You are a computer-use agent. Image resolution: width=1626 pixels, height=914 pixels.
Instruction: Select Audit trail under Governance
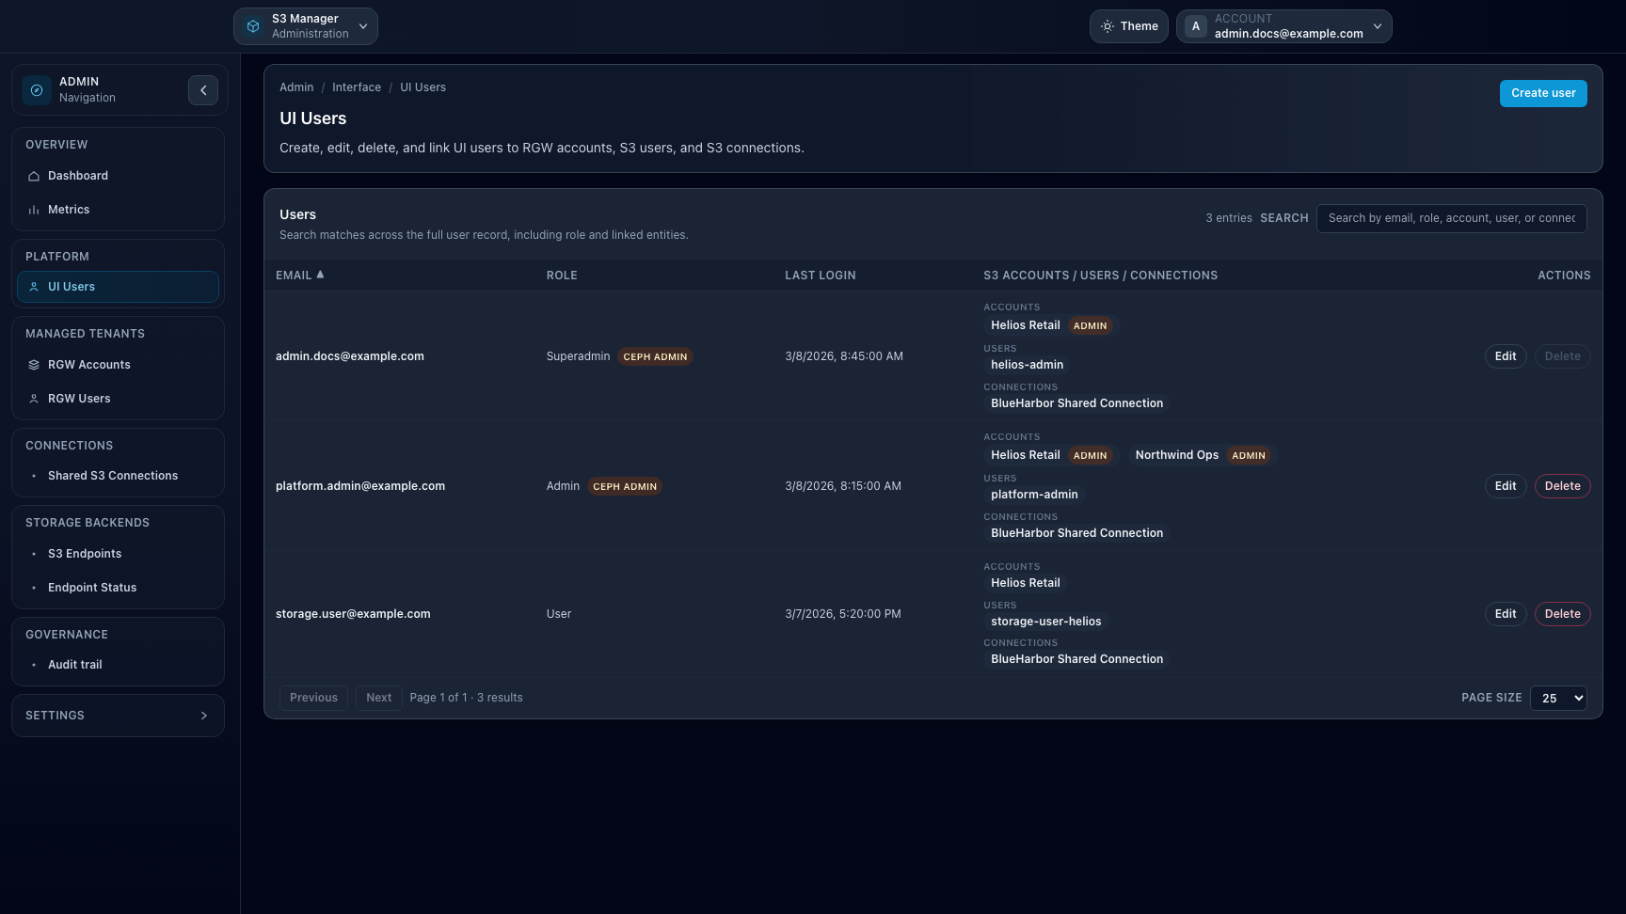[x=75, y=665]
